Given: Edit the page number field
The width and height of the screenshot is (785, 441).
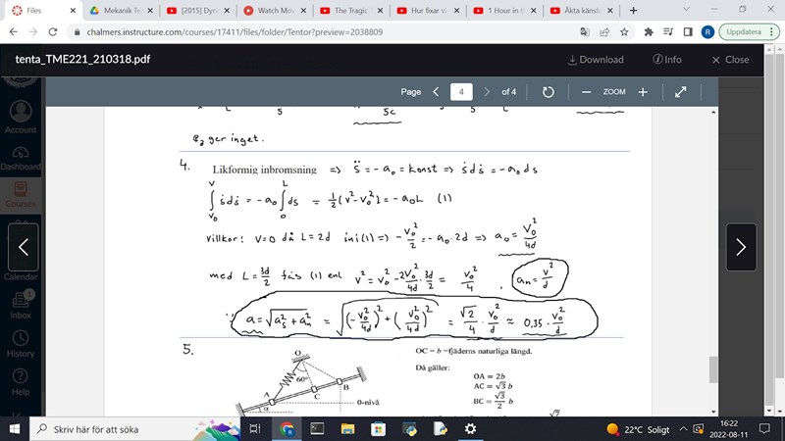Looking at the screenshot, I should [x=462, y=91].
